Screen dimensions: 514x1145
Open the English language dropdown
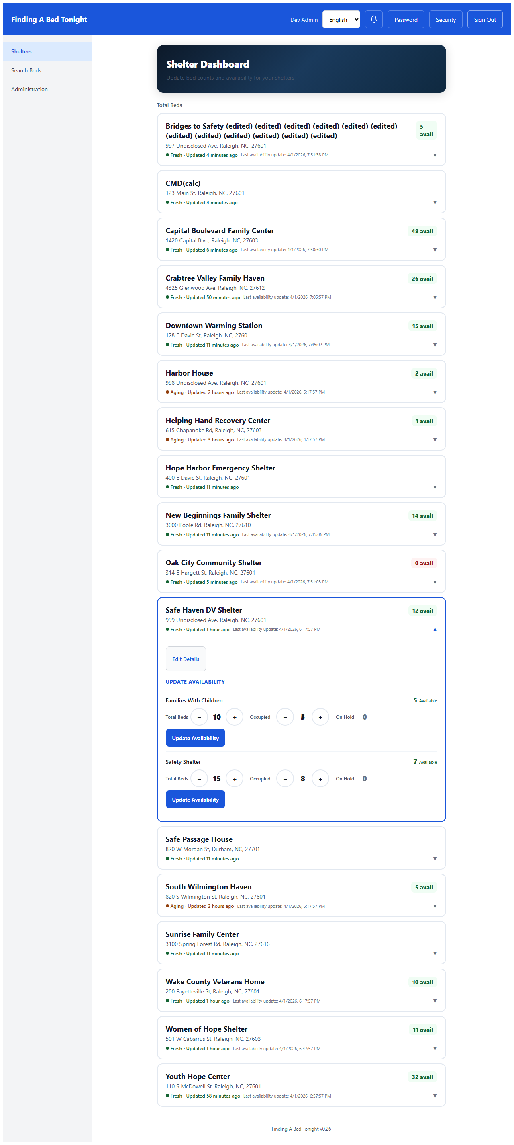pyautogui.click(x=341, y=20)
